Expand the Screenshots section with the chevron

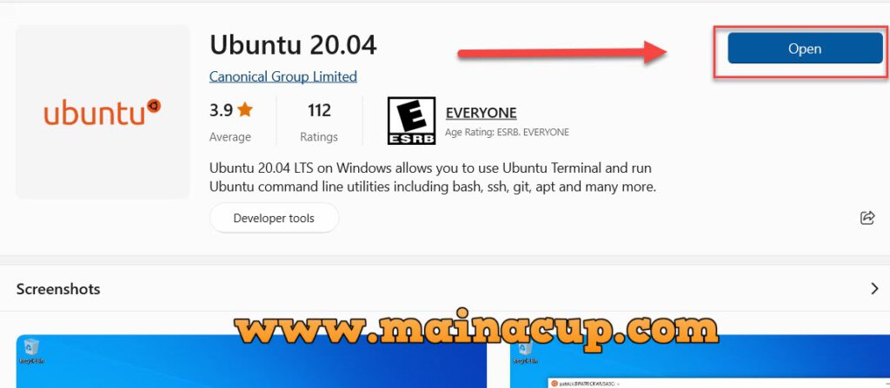click(x=874, y=289)
